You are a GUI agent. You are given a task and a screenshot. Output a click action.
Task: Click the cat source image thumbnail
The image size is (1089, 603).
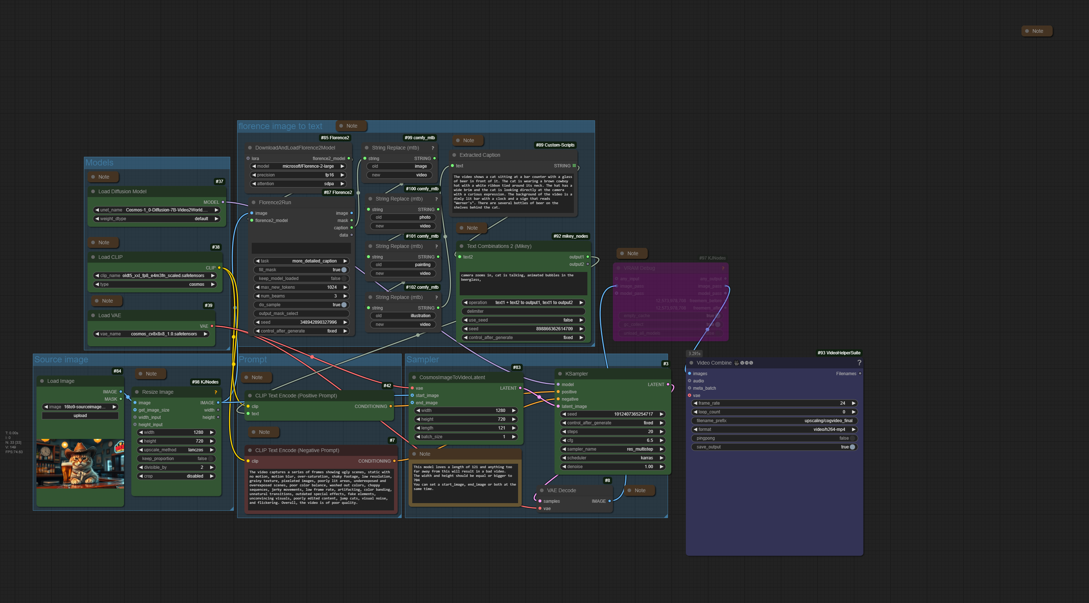80,464
